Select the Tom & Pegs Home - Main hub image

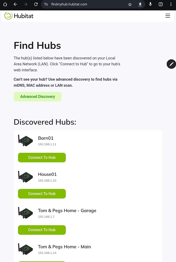coord(25,249)
